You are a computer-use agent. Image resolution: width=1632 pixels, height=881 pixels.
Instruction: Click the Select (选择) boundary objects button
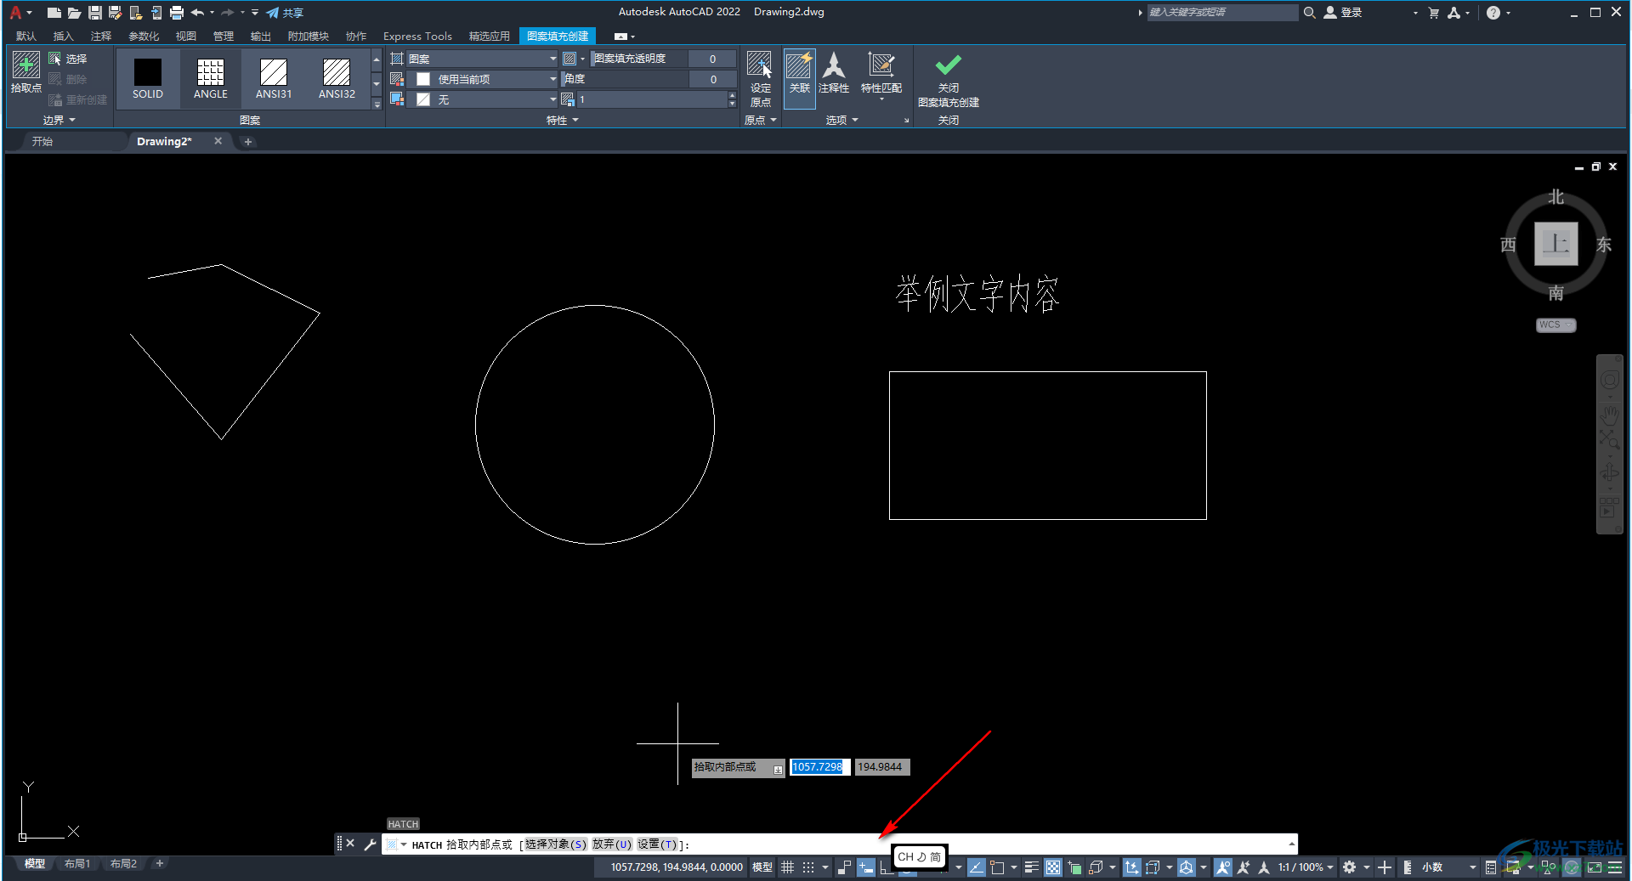click(68, 59)
